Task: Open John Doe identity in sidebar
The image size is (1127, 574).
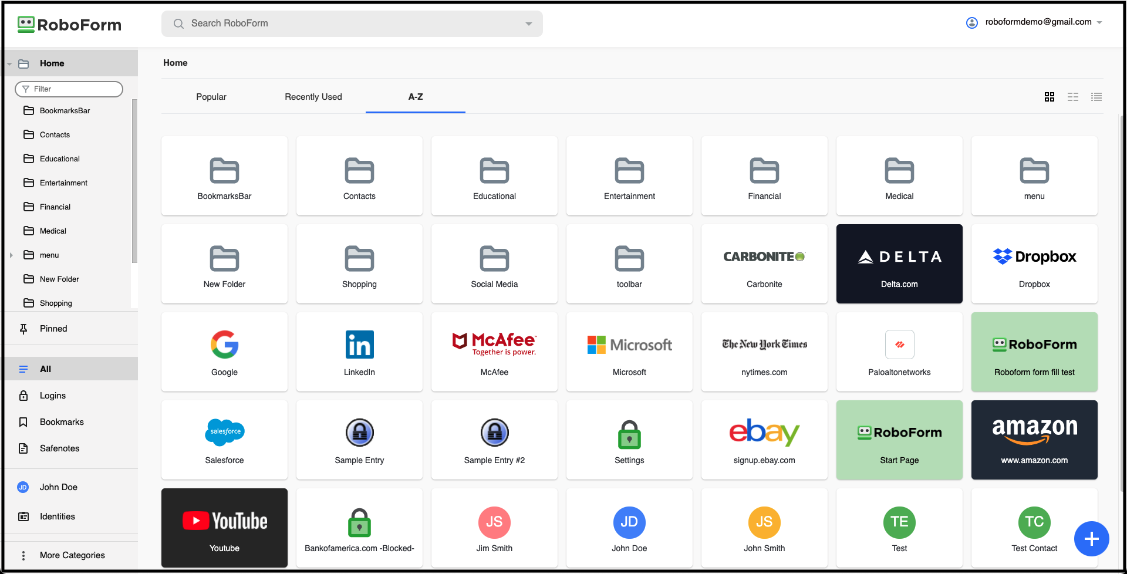Action: 72,487
